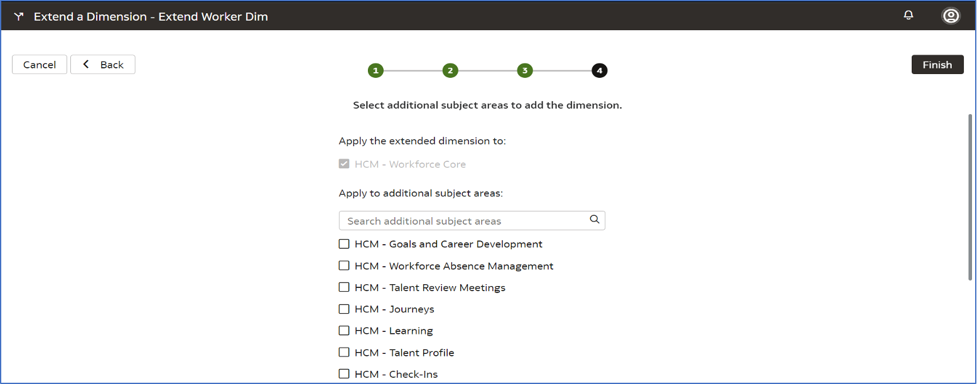Focus the Search additional subject areas field
Viewport: 977px width, 384px height.
[x=465, y=221]
